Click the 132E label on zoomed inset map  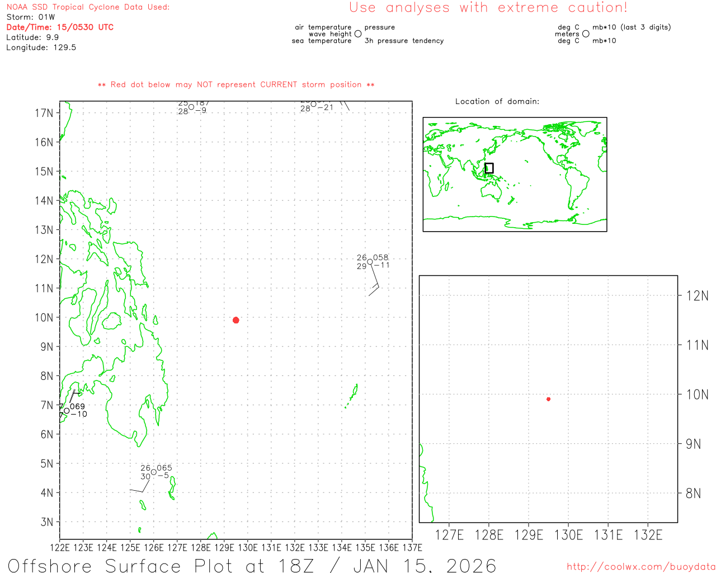[648, 536]
